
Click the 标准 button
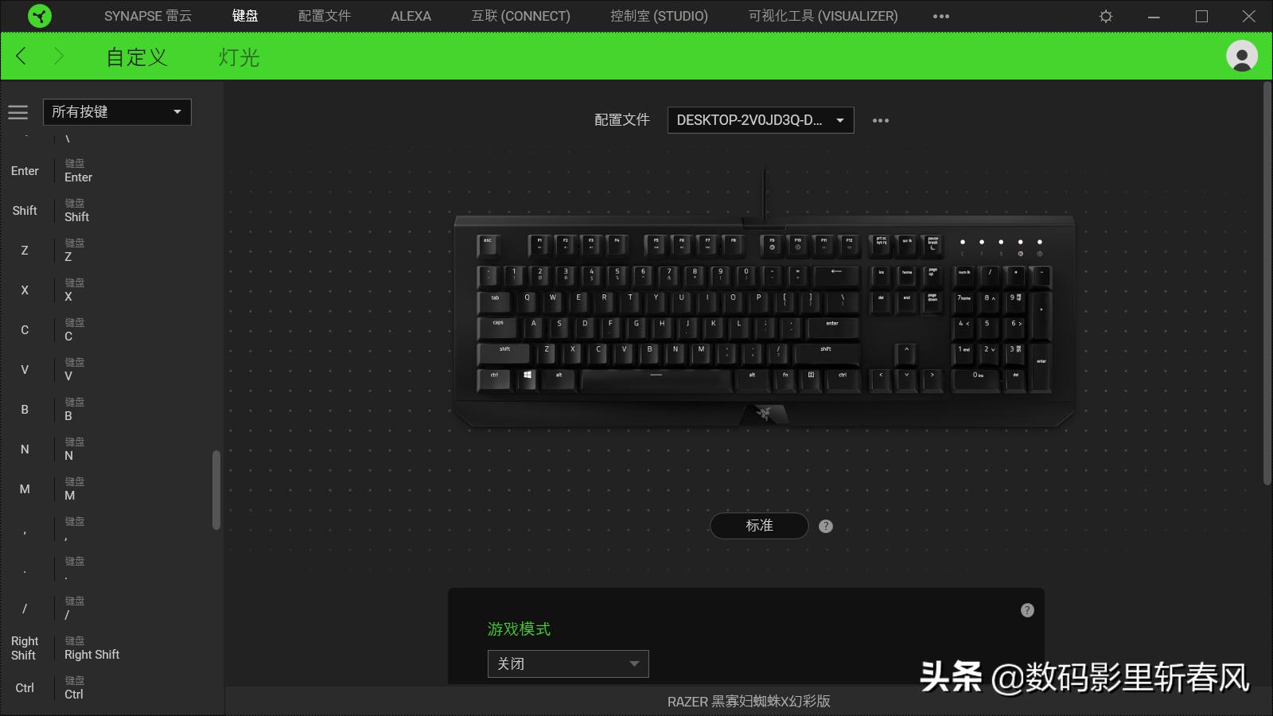[759, 526]
